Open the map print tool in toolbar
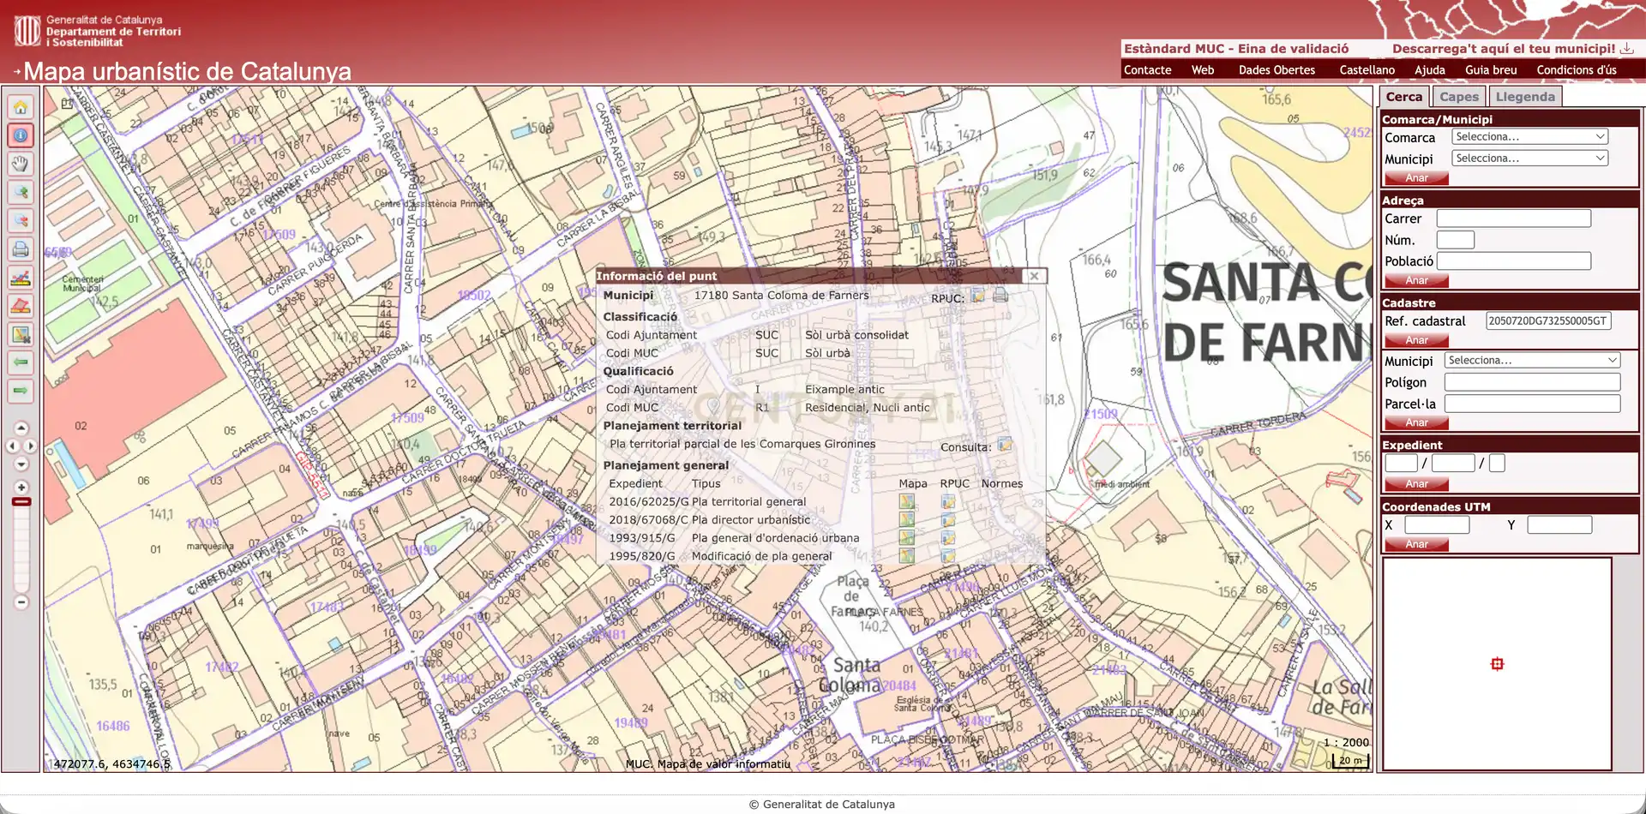This screenshot has height=814, width=1646. [21, 249]
